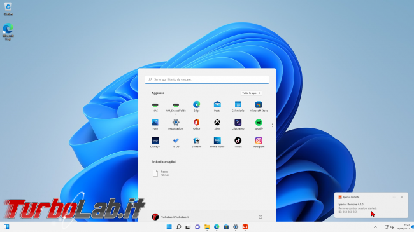
Task: Launch Edge from the Start menu pinned apps
Action: point(196,107)
